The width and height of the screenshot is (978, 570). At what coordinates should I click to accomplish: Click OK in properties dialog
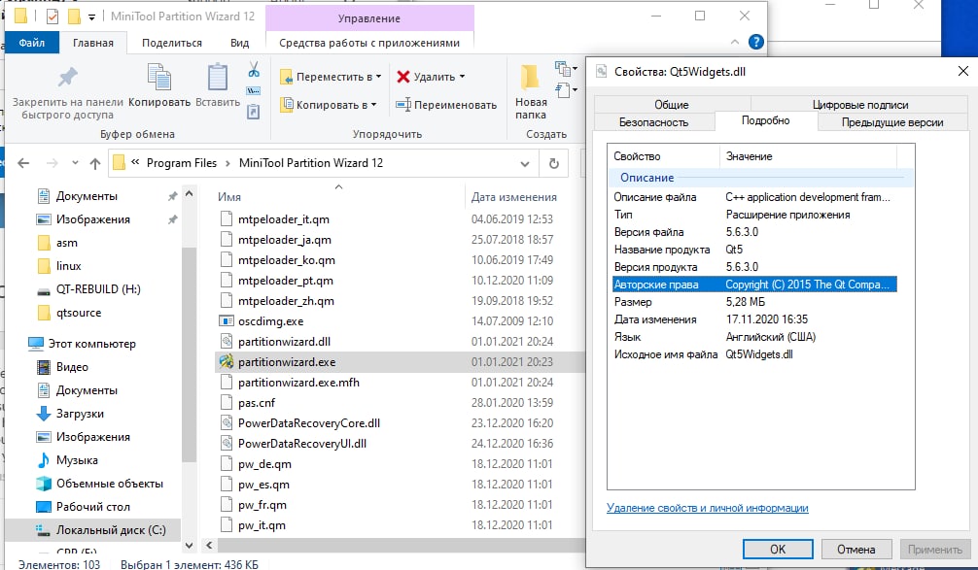click(x=778, y=549)
